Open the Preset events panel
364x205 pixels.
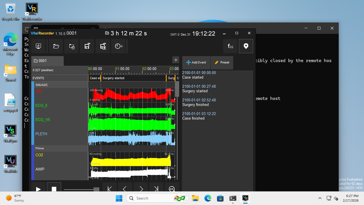pyautogui.click(x=222, y=62)
